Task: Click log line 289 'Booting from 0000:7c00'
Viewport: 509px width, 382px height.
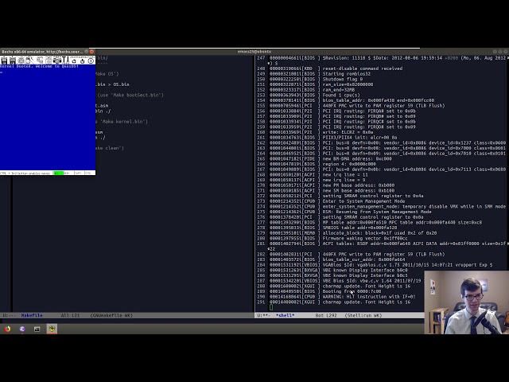Action: click(352, 291)
